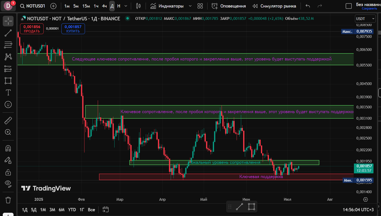381x216 pixels.
Task: Open the layout setup square icon
Action: (349, 6)
